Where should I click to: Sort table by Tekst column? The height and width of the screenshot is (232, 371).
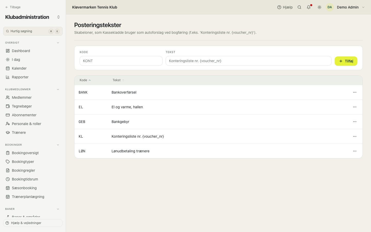click(x=118, y=80)
